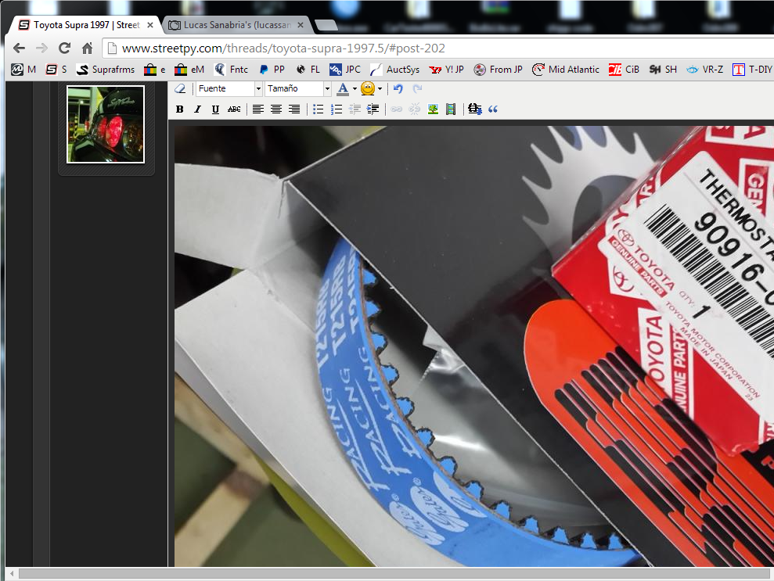The width and height of the screenshot is (774, 581).
Task: Switch to the Toyota Supra 1997 tab
Action: 82,25
